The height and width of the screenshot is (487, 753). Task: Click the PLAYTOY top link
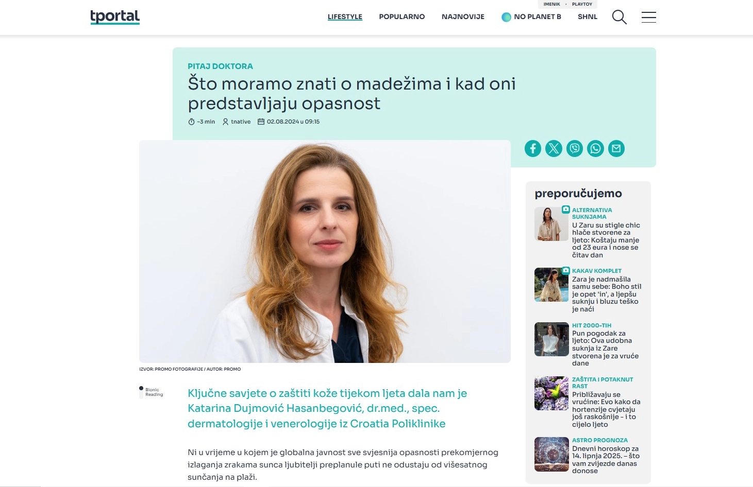pos(582,4)
